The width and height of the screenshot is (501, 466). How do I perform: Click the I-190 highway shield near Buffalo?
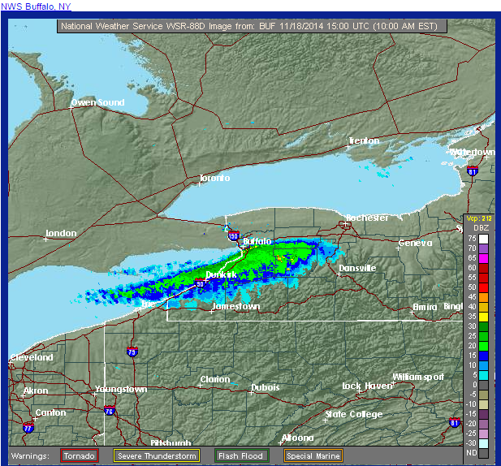pyautogui.click(x=233, y=237)
